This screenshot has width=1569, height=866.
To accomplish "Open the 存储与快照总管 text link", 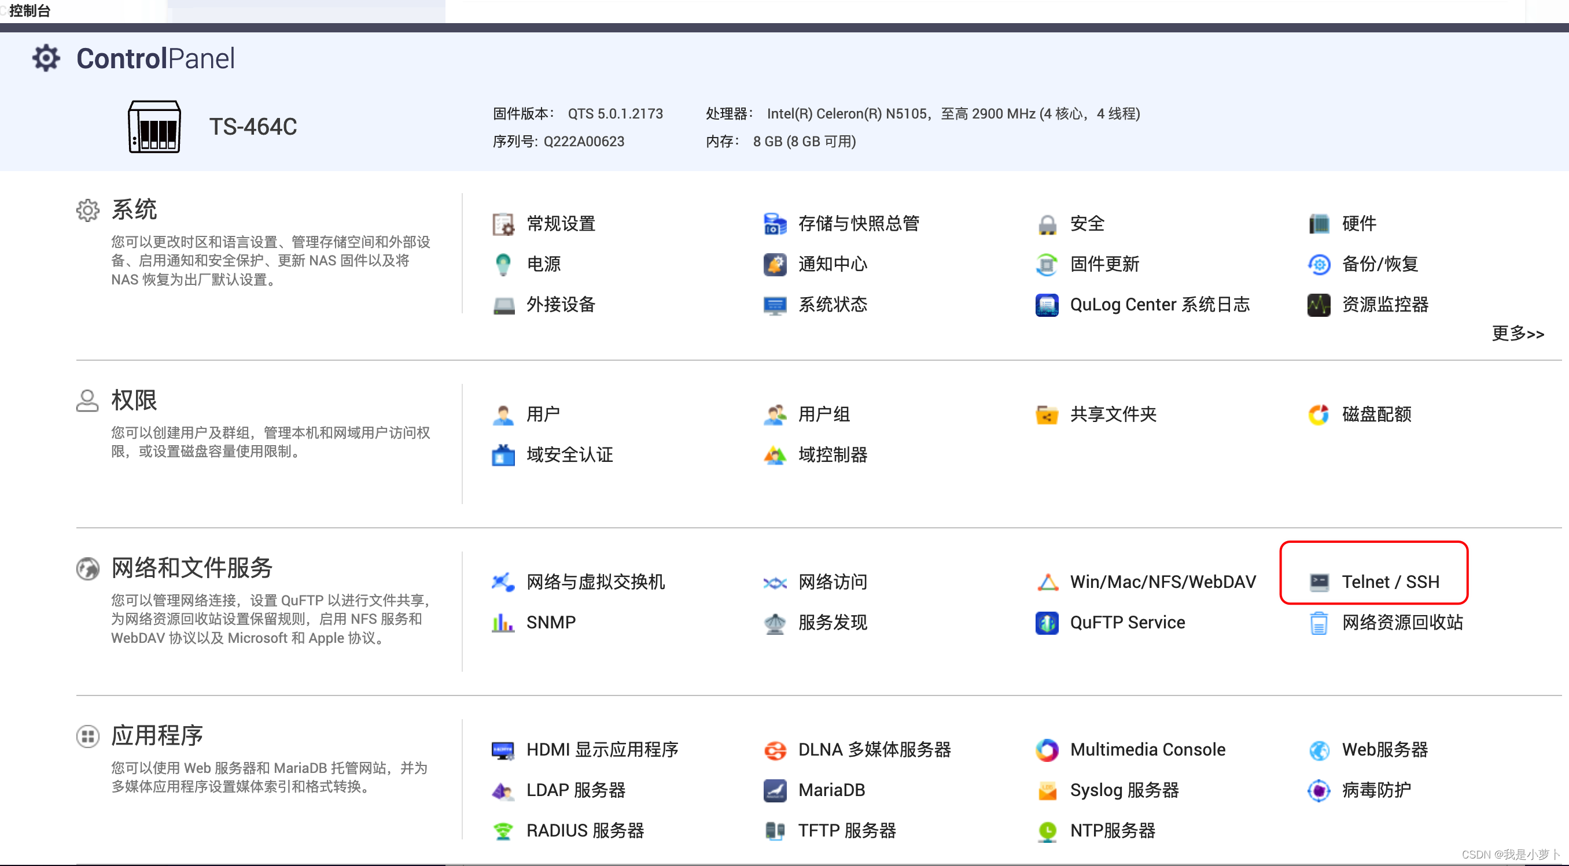I will click(859, 224).
